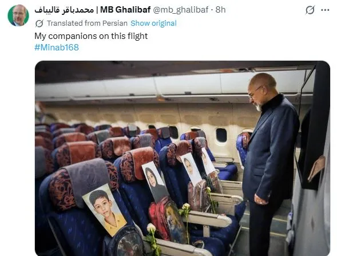337x256 pixels.
Task: Open MB Ghalibaf's profile avatar
Action: pyautogui.click(x=18, y=15)
